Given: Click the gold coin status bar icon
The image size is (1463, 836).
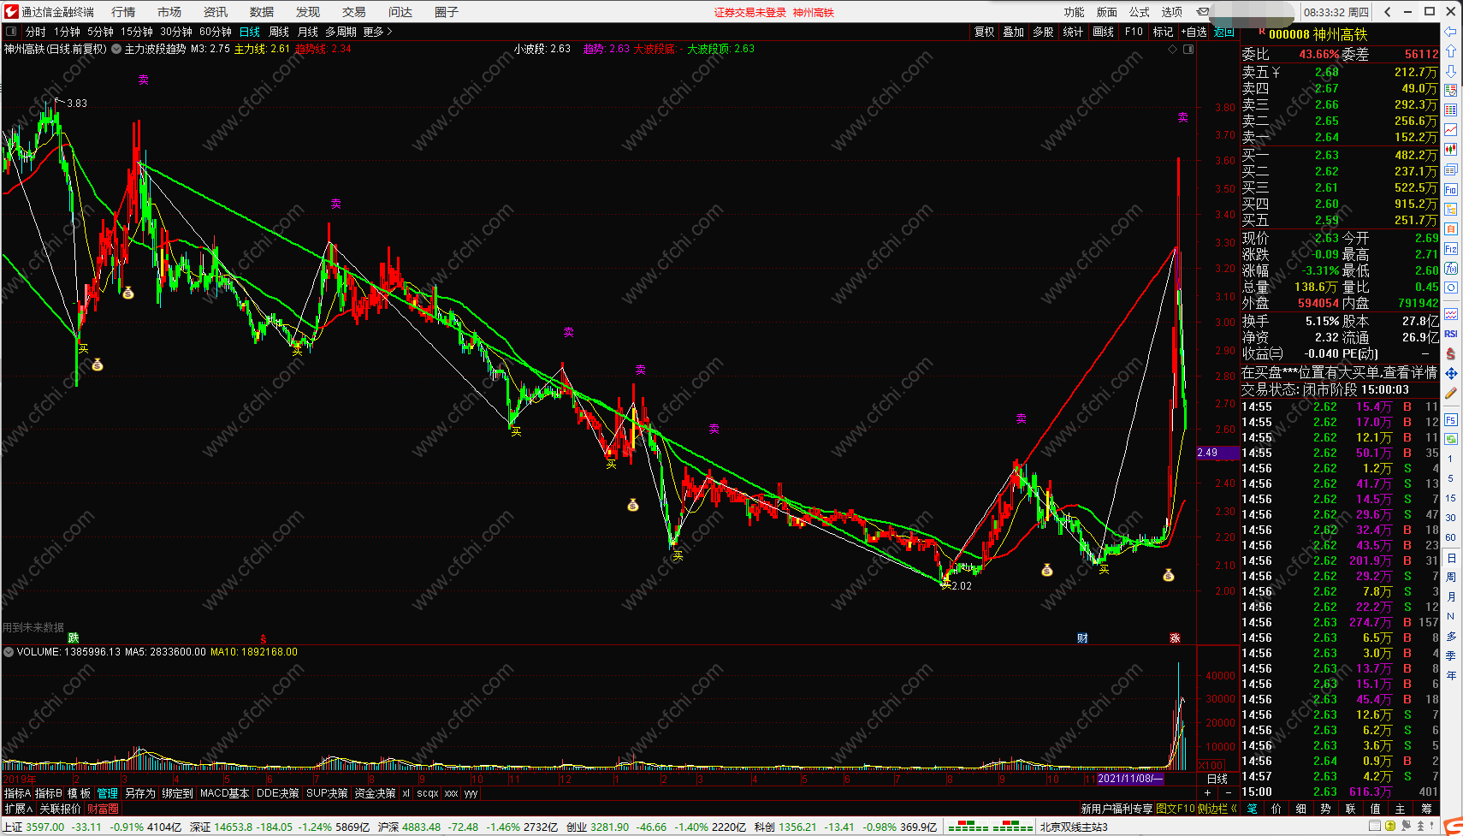Looking at the screenshot, I should click(1391, 826).
